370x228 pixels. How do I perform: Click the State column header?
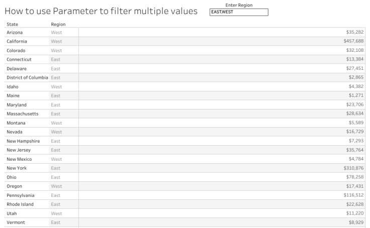(13, 24)
